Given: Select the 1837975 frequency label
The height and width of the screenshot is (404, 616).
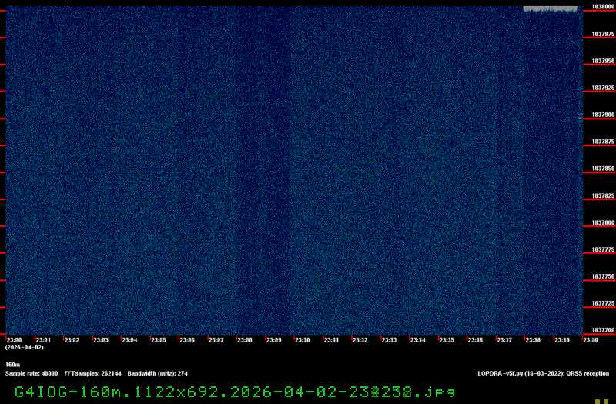Looking at the screenshot, I should click(x=603, y=34).
